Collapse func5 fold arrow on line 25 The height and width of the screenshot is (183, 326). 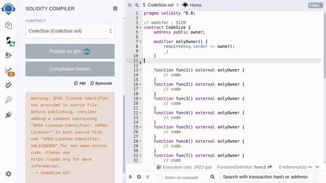click(141, 127)
